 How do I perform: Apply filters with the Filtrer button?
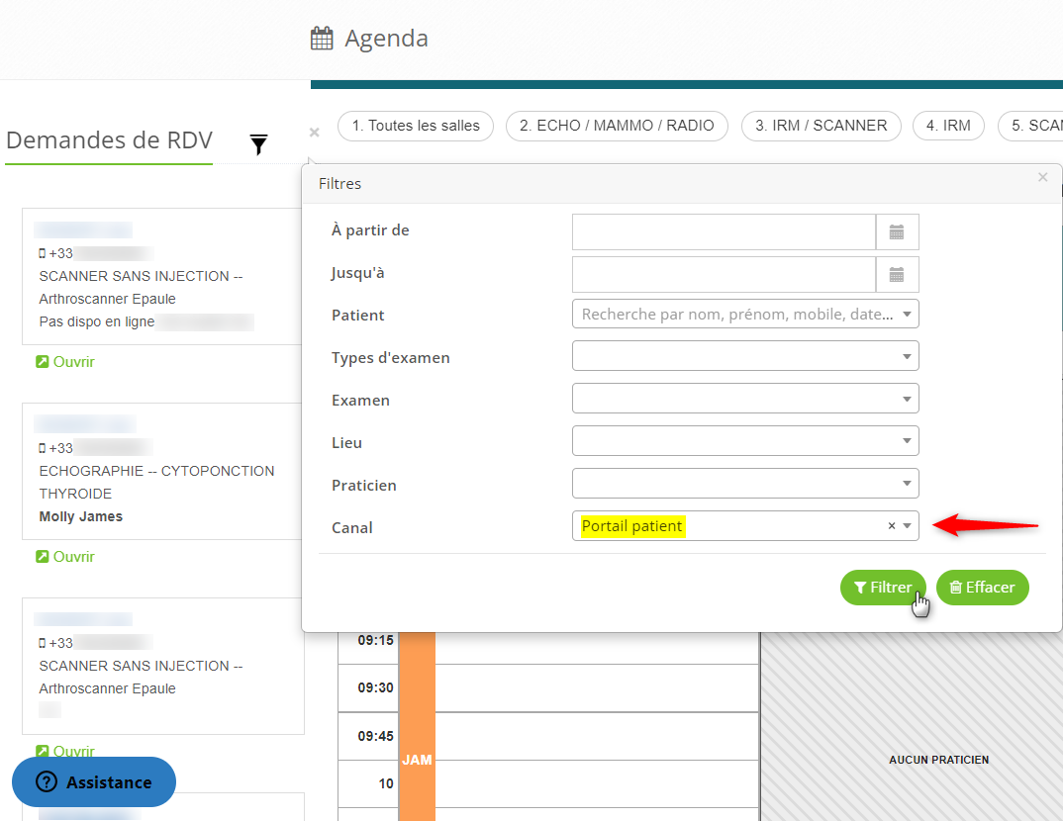tap(883, 588)
